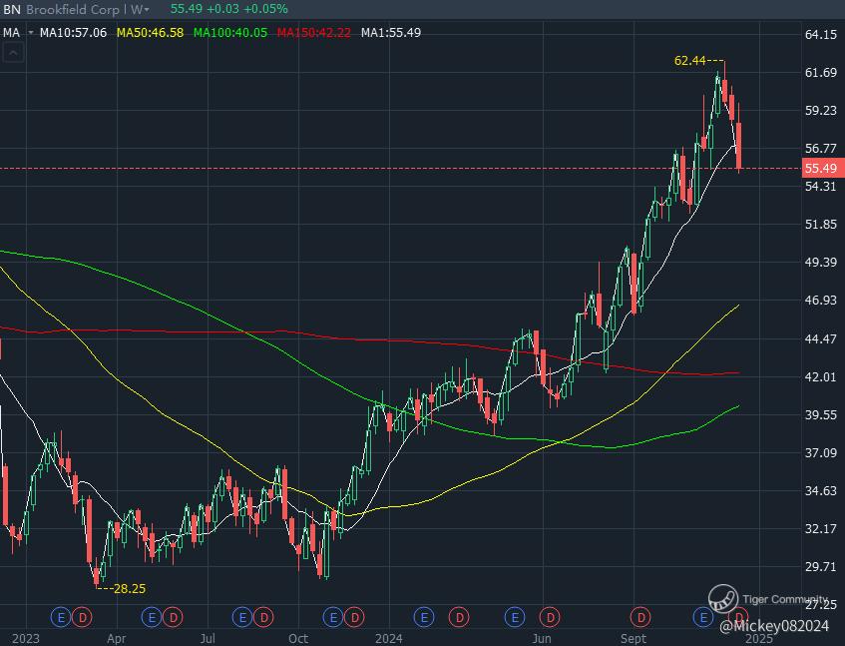This screenshot has height=646, width=845.
Task: Click the MA1:55.49 legend label
Action: tap(391, 32)
